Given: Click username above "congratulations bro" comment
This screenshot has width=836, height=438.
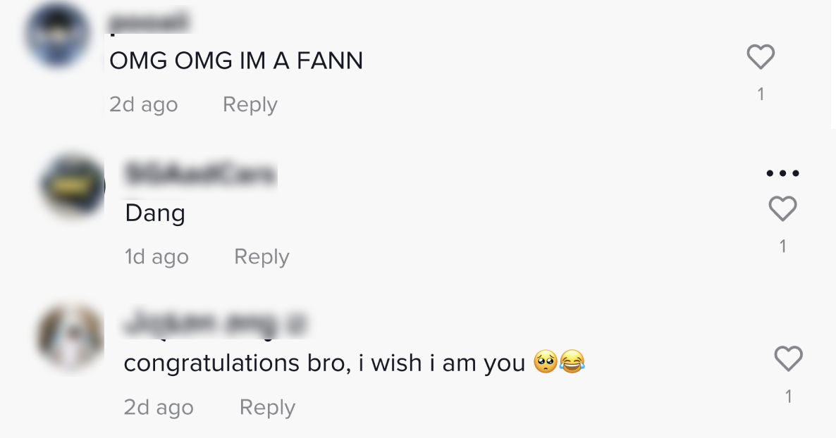Looking at the screenshot, I should 215,324.
